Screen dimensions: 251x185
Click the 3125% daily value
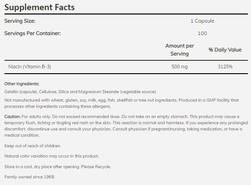(225, 67)
